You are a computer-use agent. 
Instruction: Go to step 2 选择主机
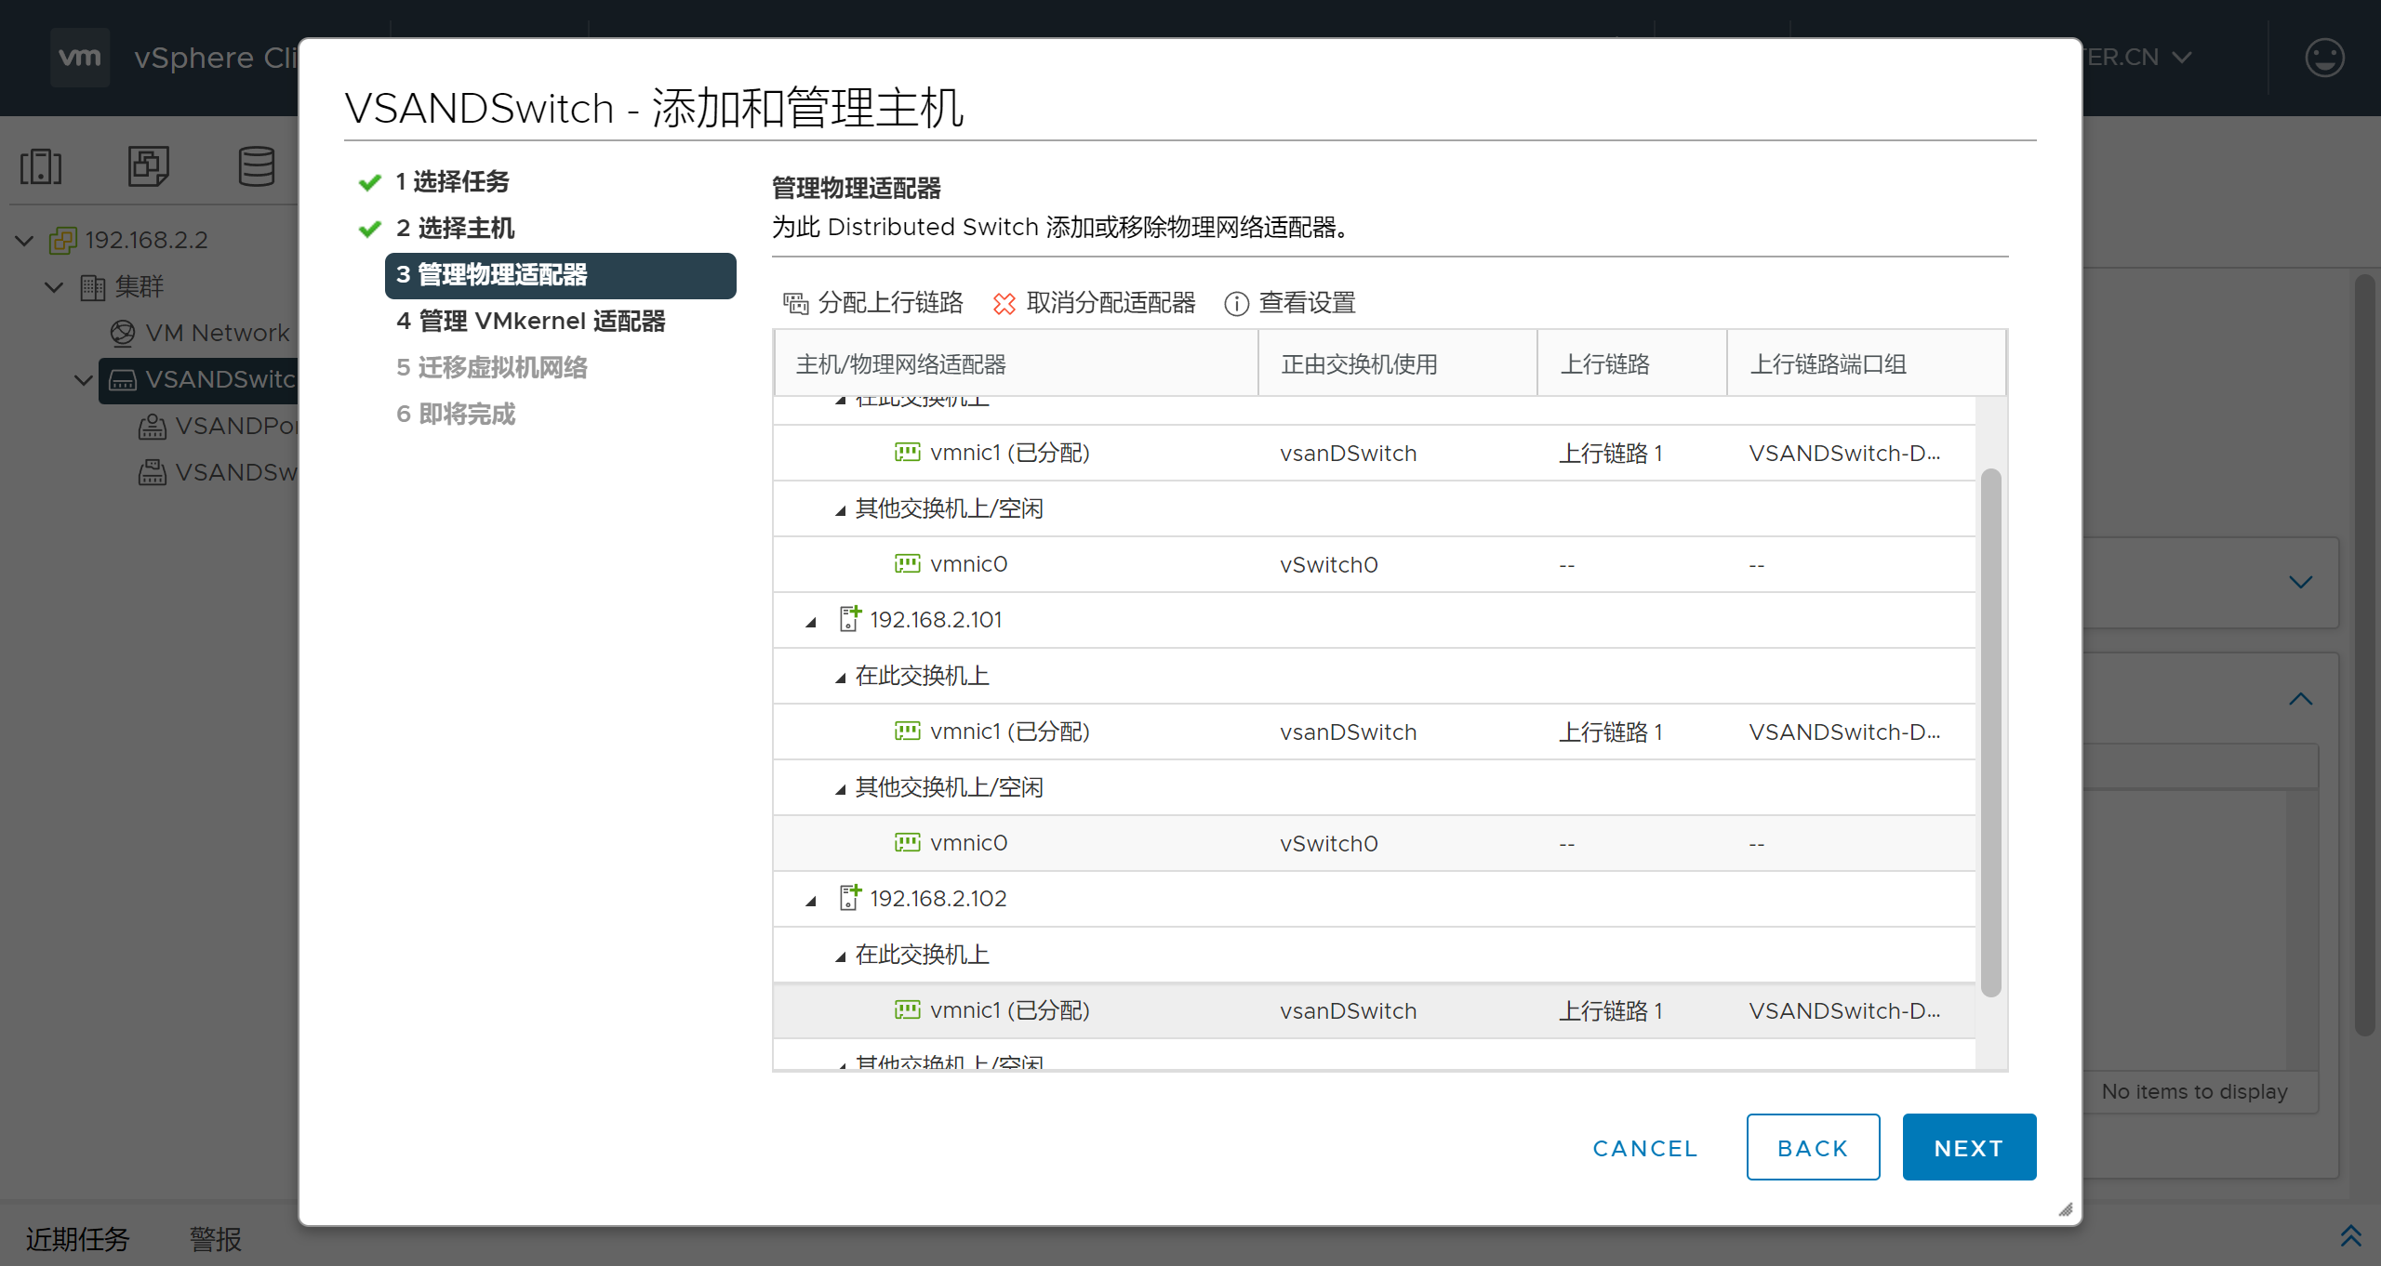tap(455, 229)
